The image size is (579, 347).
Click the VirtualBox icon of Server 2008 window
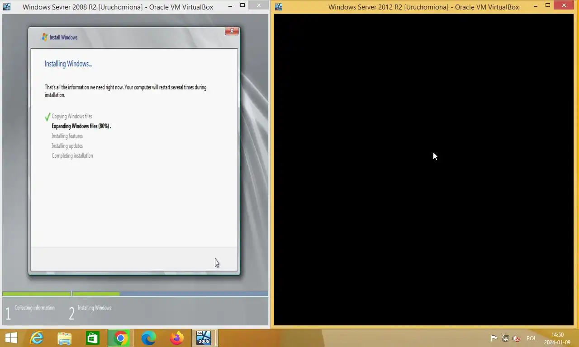point(7,7)
